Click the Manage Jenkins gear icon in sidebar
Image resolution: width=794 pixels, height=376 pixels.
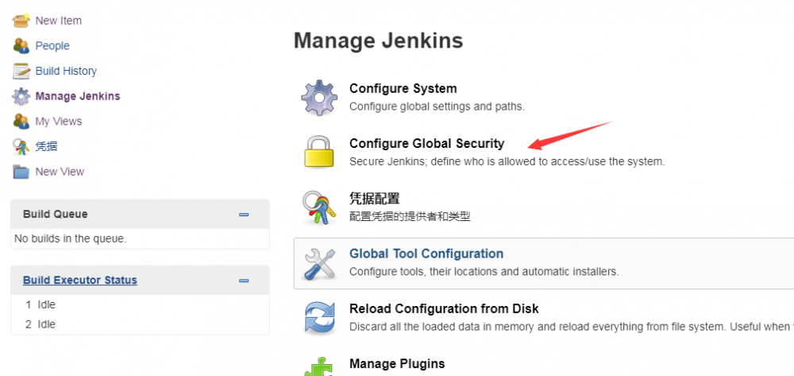(21, 96)
